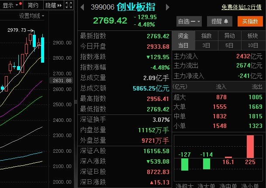266x188 pixels.
Task: Switch to 简约 simple view mode
Action: point(33,5)
